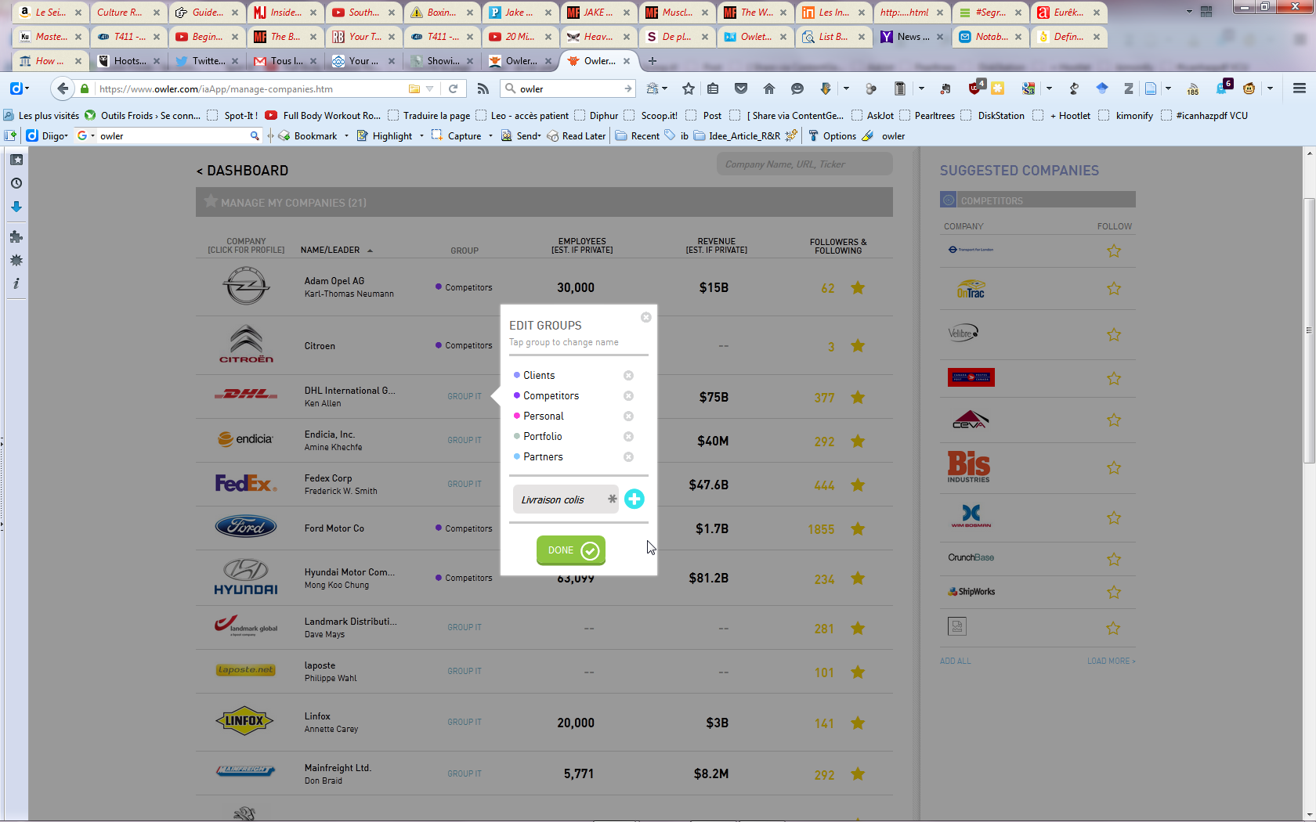Open a new browser tab
This screenshot has height=822, width=1316.
coord(652,60)
